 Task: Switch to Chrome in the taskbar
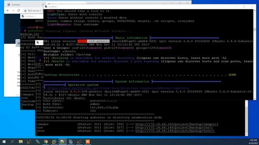pos(46,141)
